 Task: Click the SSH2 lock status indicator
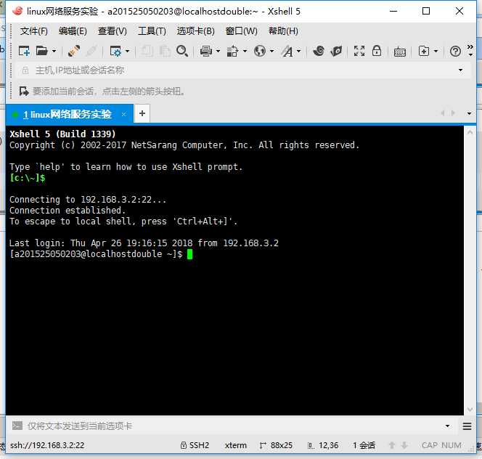(195, 445)
